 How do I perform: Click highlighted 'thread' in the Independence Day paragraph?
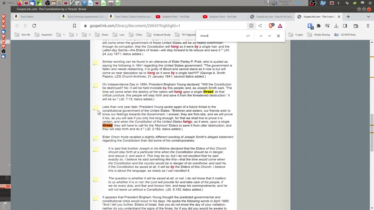[208, 92]
